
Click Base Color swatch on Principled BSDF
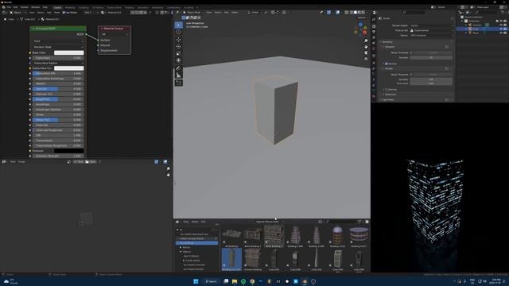pos(69,52)
